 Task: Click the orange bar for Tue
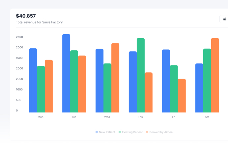(82, 84)
